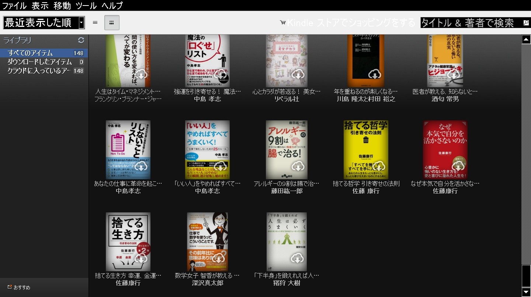The width and height of the screenshot is (531, 297).
Task: Click the external-link icon beside おすすめ
Action: pos(10,287)
